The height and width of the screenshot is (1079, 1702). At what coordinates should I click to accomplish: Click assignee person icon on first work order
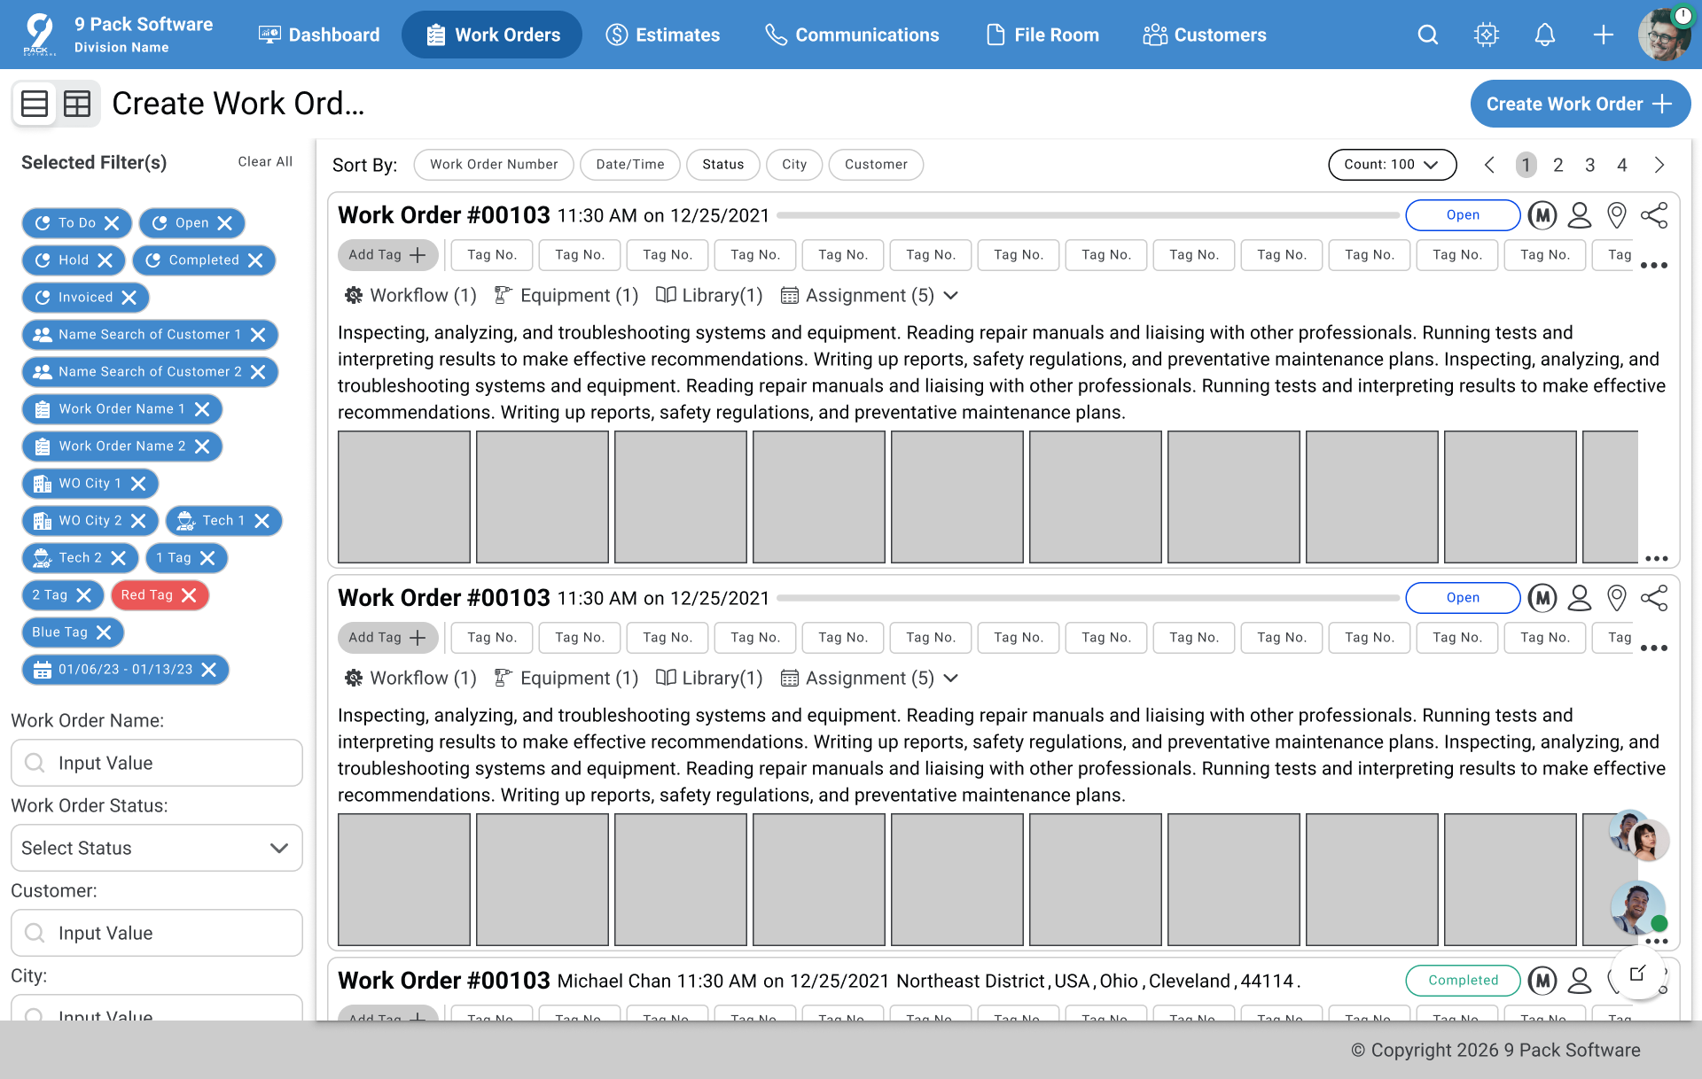point(1580,215)
